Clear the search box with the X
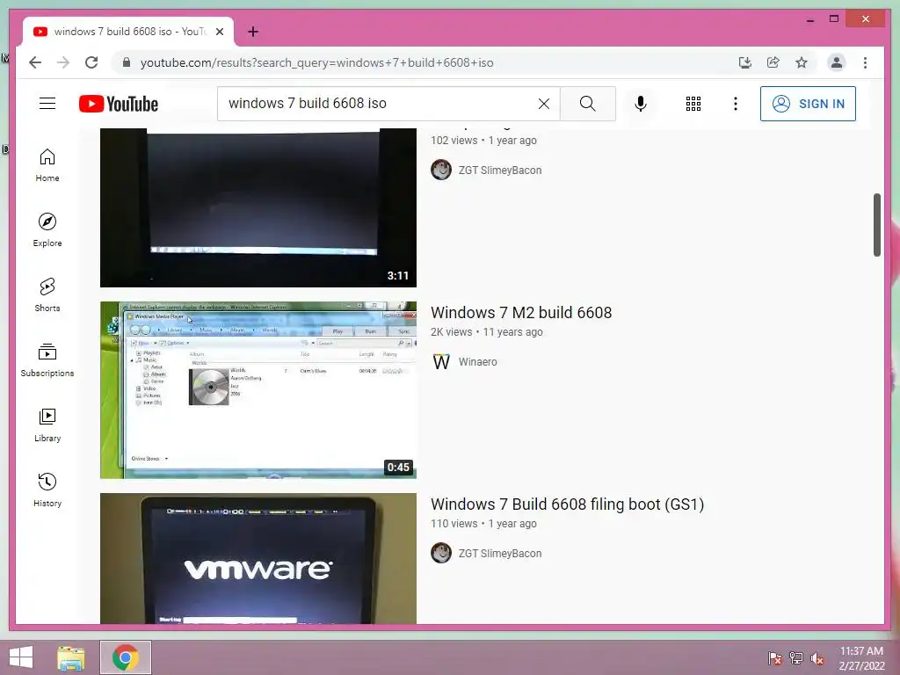Screen dimensions: 900x675 pos(543,104)
